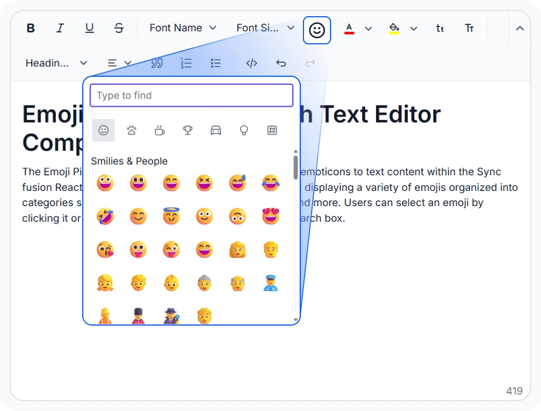
Task: Open the Font Size dropdown
Action: click(x=265, y=28)
